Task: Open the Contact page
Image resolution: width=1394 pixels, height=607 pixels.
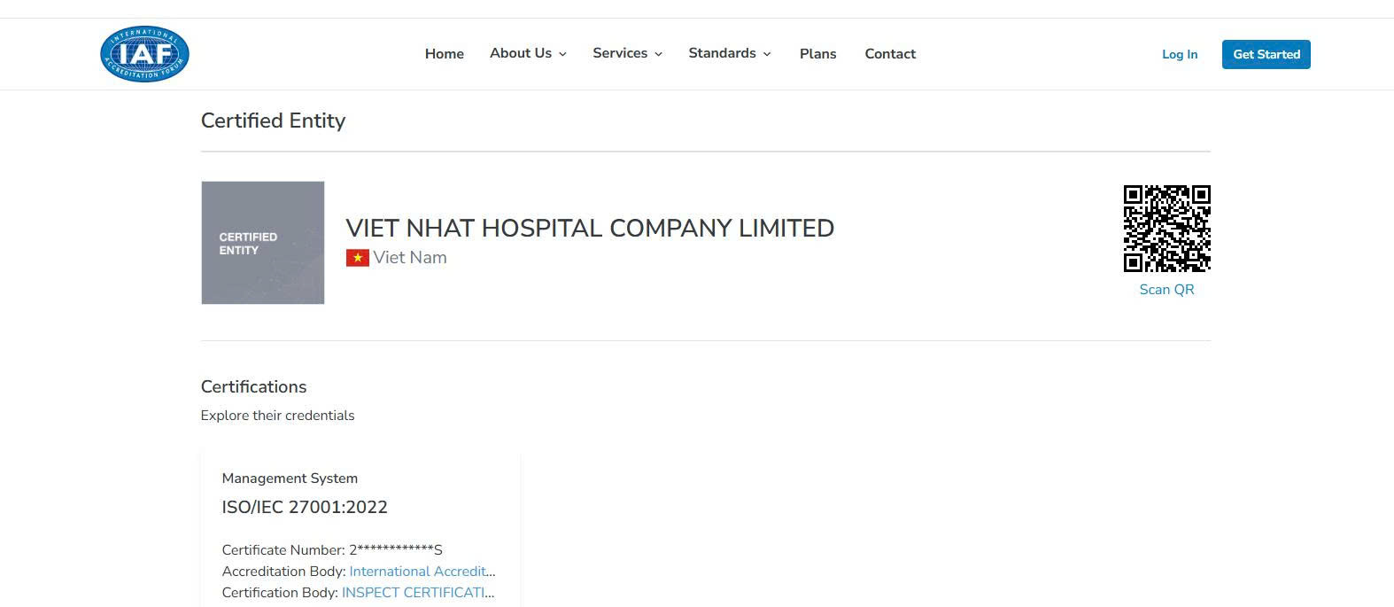Action: [890, 54]
